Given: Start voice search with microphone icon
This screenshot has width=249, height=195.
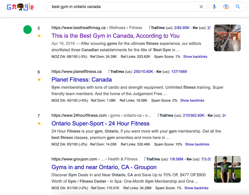Looking at the screenshot, I should [214, 7].
